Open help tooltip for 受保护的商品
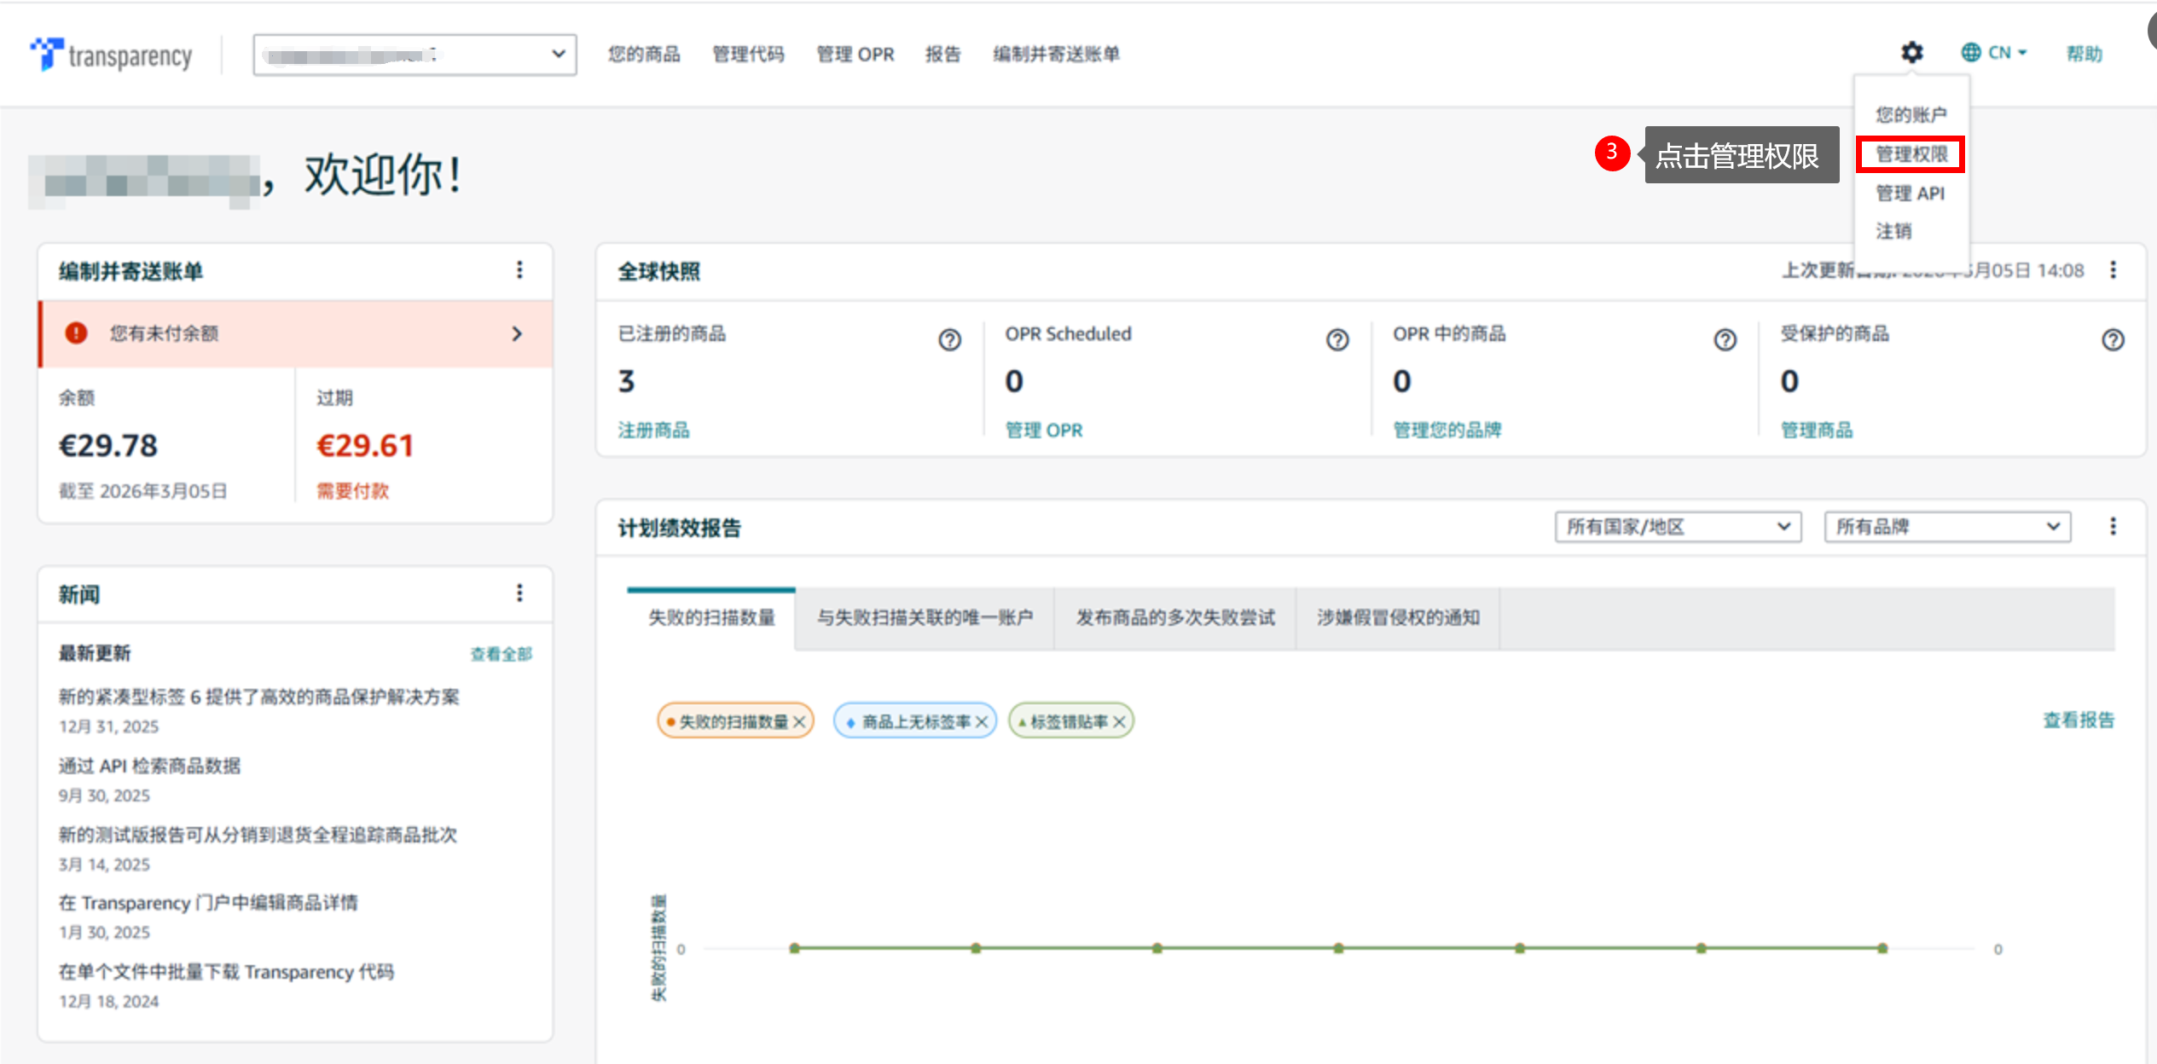The image size is (2157, 1064). (x=2113, y=340)
